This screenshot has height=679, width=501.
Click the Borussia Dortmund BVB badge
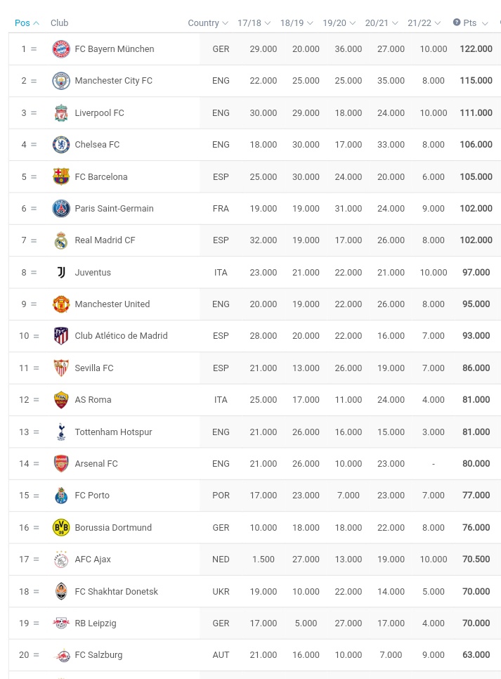61,527
